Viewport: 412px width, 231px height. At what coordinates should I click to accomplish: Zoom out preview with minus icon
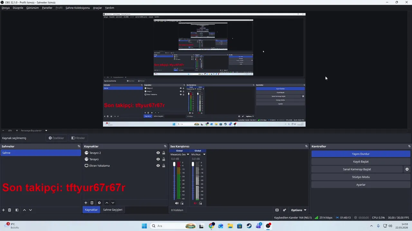[x=3, y=131]
